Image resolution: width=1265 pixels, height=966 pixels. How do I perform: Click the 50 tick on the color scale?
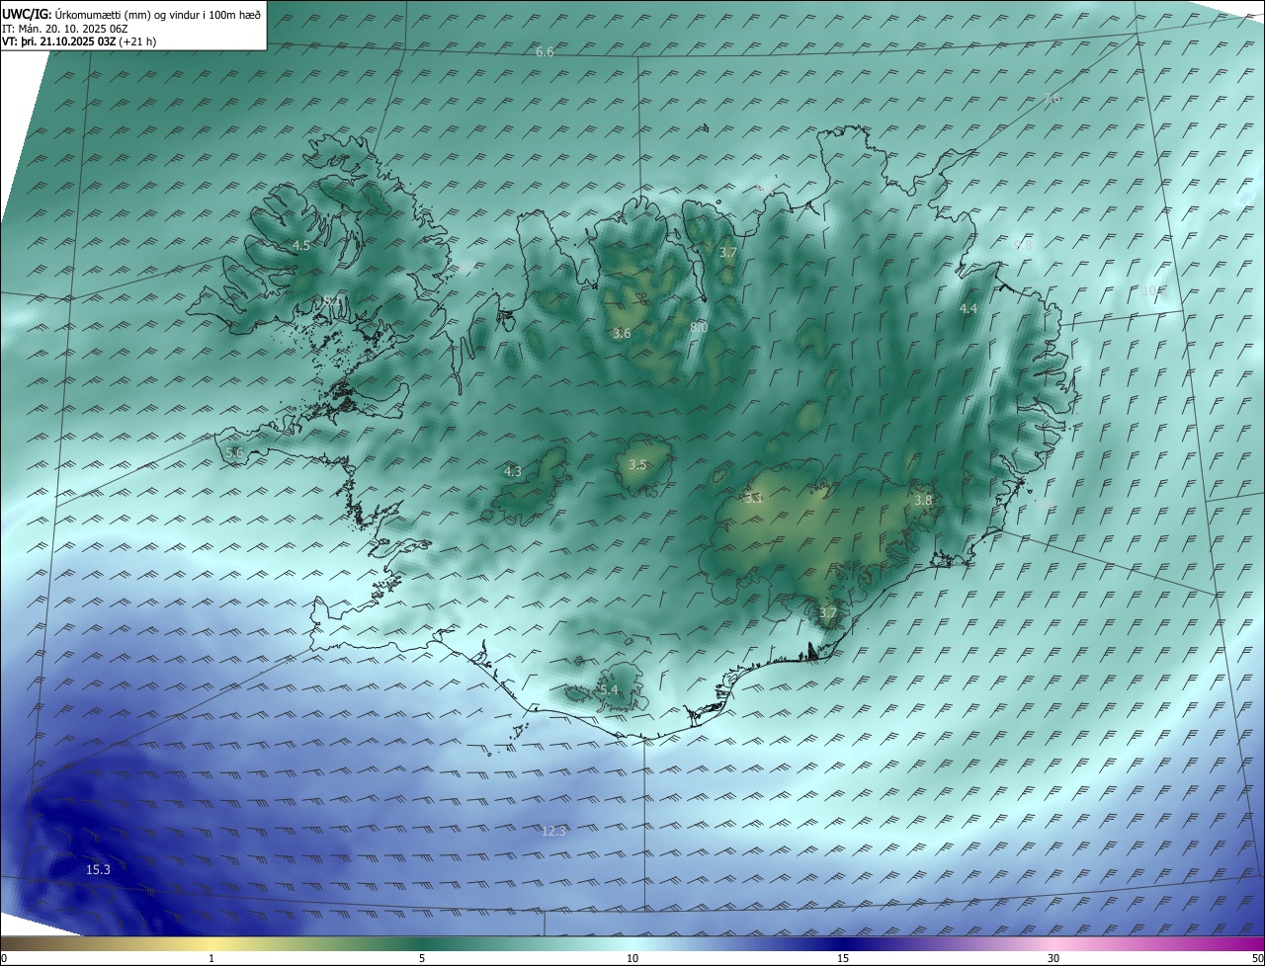coord(1257,958)
